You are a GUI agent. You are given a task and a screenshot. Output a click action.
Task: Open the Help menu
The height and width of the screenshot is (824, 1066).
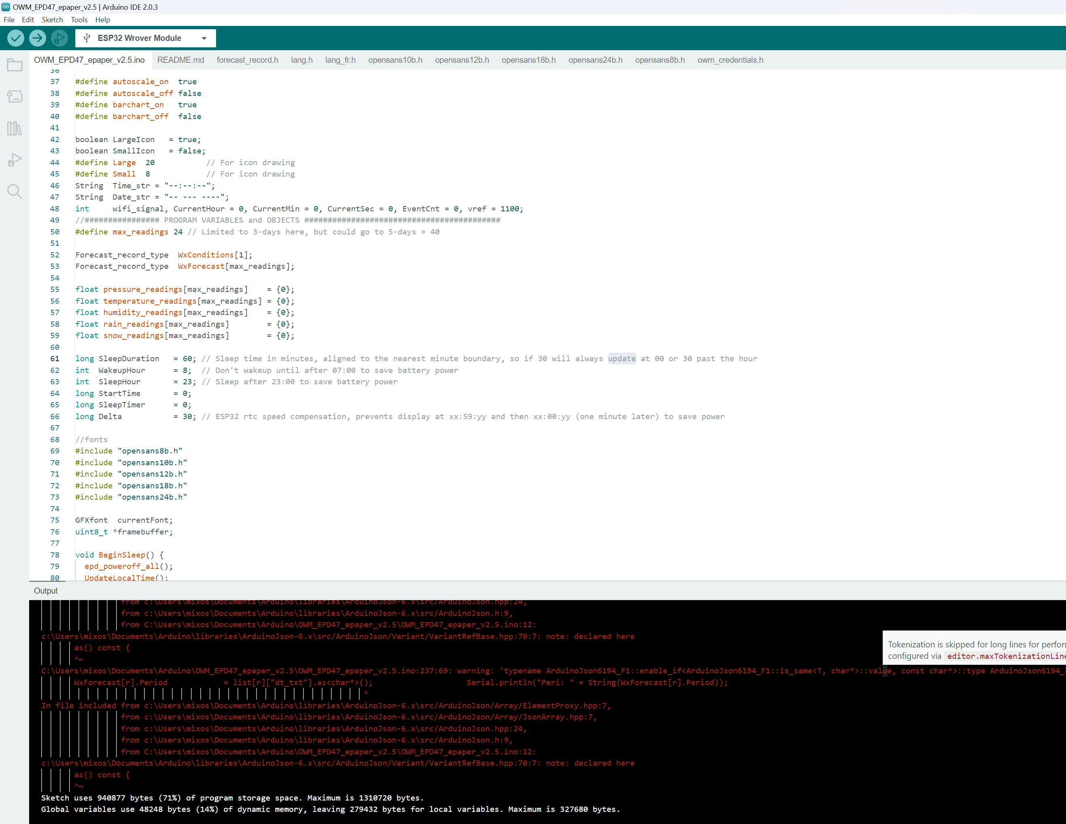pos(102,19)
